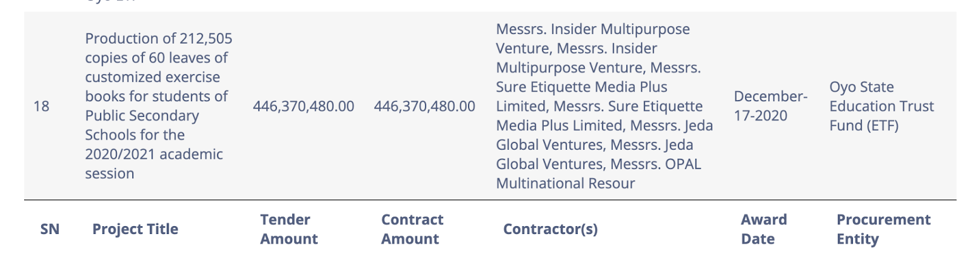Click the "Production of 212,505" text line
The image size is (970, 254).
tap(158, 39)
